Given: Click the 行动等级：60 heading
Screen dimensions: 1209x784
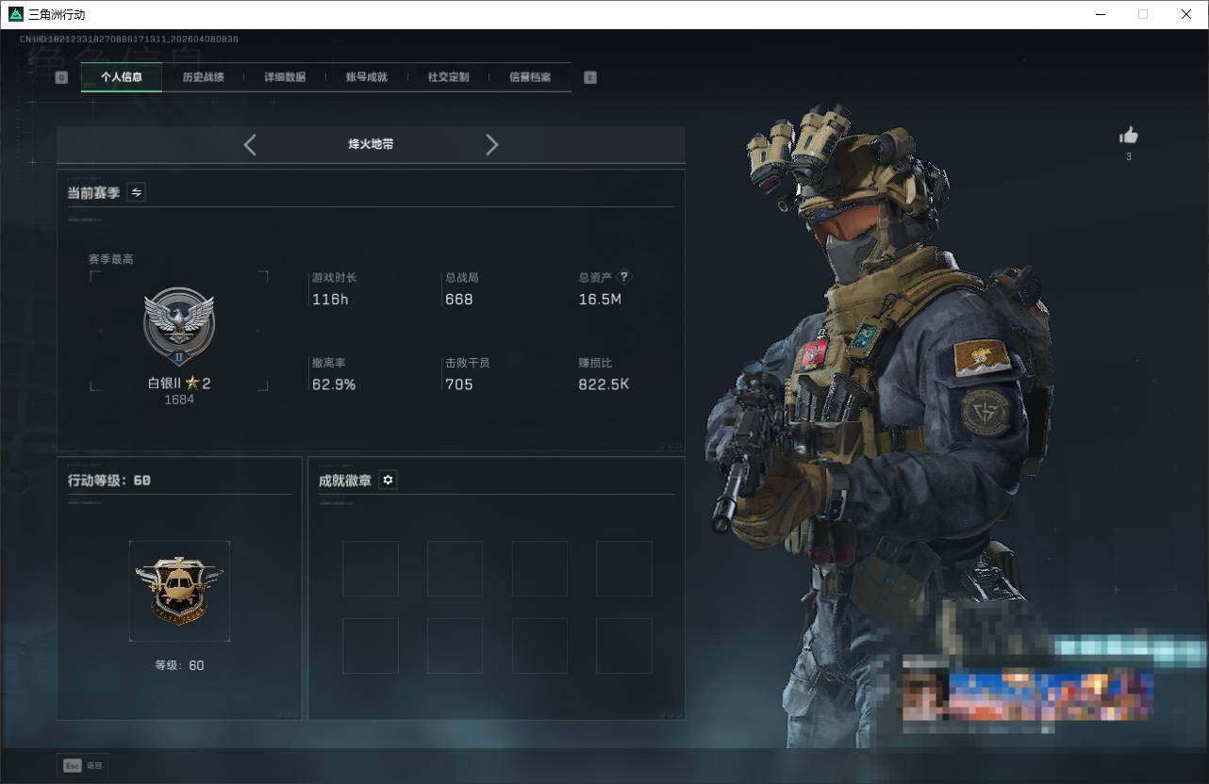Looking at the screenshot, I should [109, 481].
